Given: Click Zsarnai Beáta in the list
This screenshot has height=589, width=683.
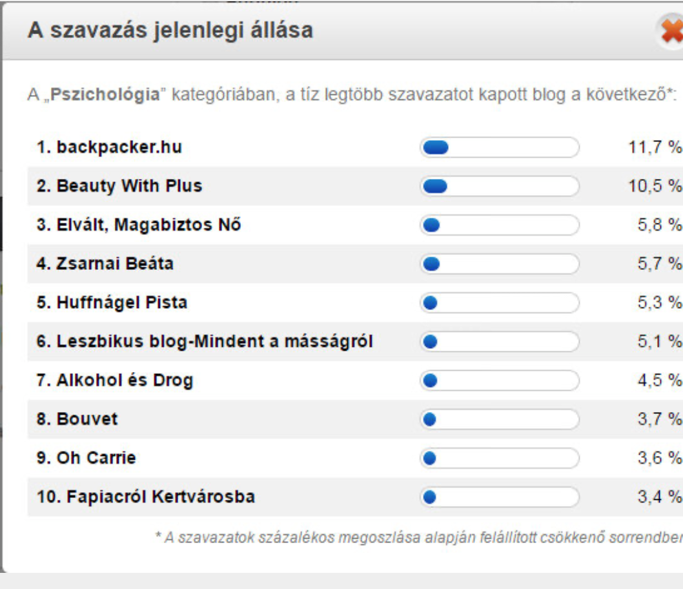Looking at the screenshot, I should click(105, 264).
